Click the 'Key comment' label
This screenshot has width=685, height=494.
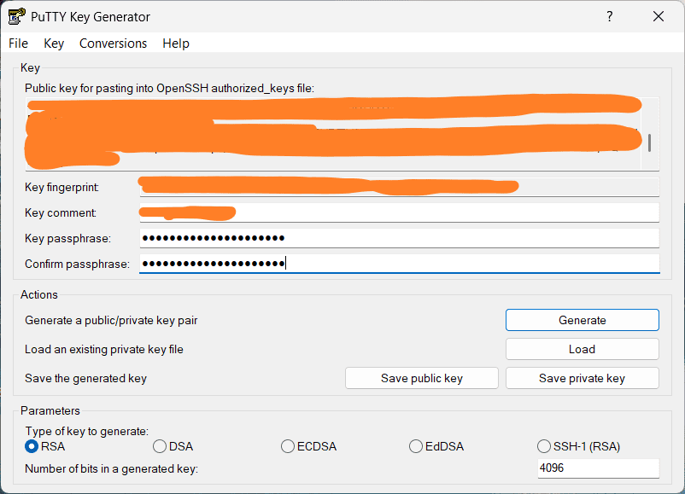pos(61,212)
